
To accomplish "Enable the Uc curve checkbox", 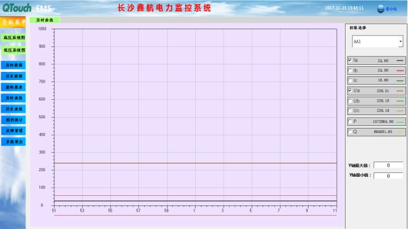I will click(350, 111).
